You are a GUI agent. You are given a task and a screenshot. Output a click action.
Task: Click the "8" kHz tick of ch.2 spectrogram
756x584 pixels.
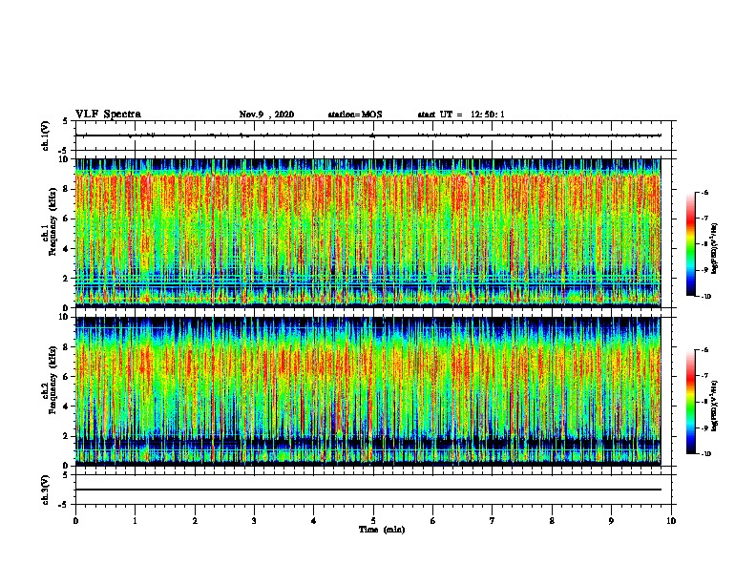pos(66,347)
